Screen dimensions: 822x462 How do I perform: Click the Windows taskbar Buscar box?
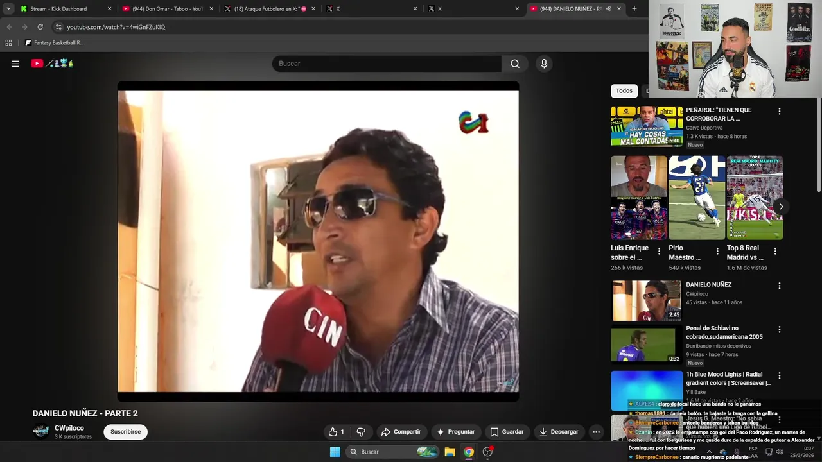392,452
